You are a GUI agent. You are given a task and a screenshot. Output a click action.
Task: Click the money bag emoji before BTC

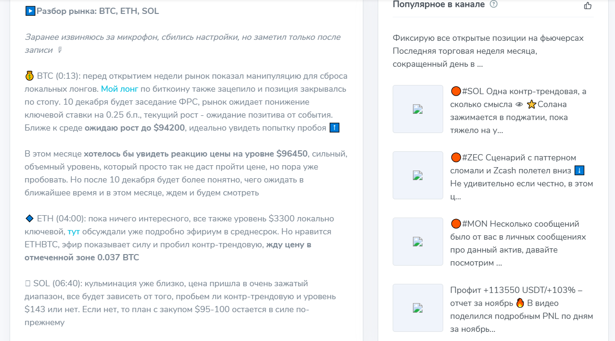29,76
